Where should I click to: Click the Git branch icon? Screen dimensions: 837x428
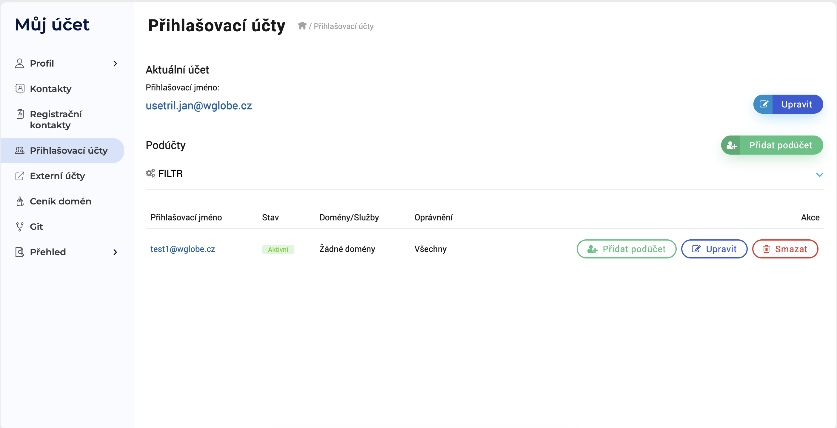(20, 227)
